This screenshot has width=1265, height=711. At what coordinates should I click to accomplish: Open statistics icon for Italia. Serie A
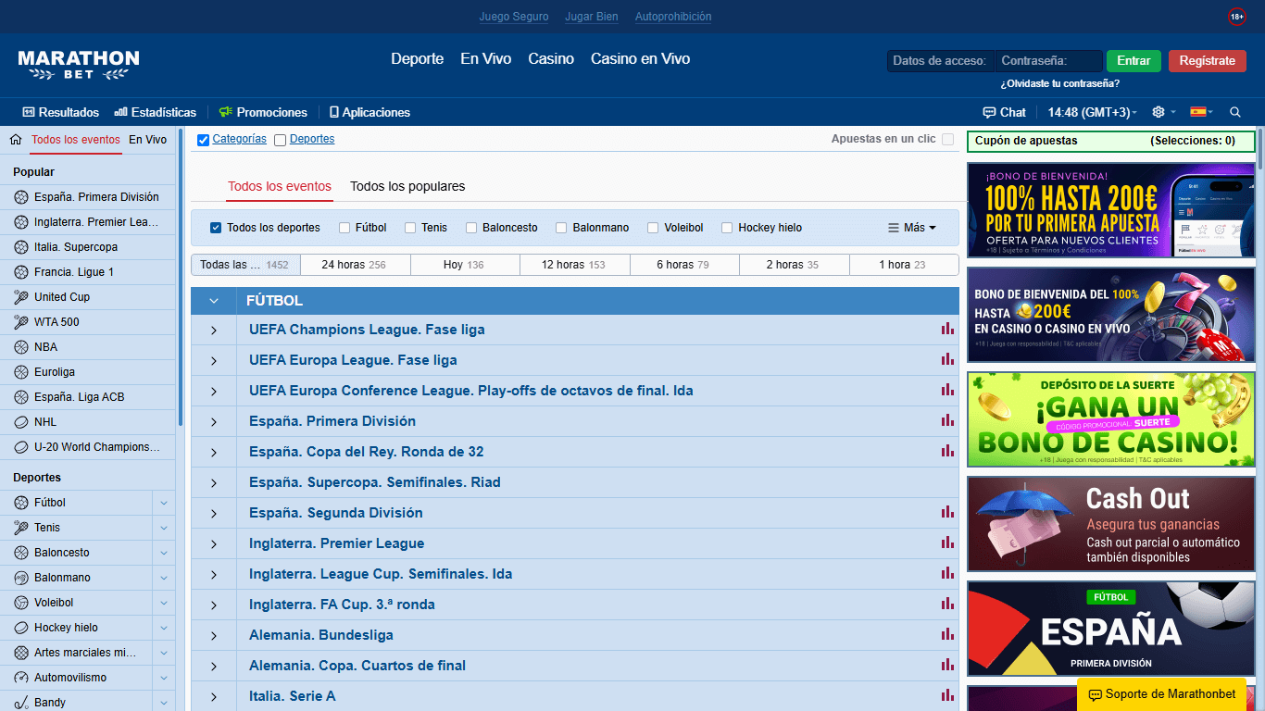(947, 695)
